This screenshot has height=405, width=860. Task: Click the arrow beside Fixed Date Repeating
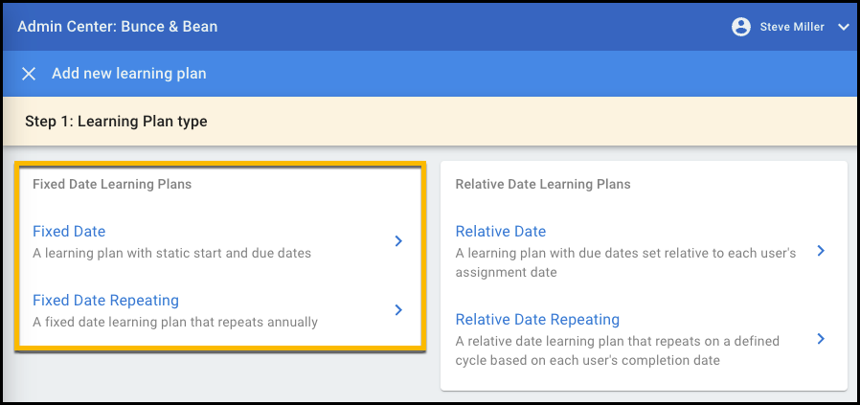[x=398, y=310]
